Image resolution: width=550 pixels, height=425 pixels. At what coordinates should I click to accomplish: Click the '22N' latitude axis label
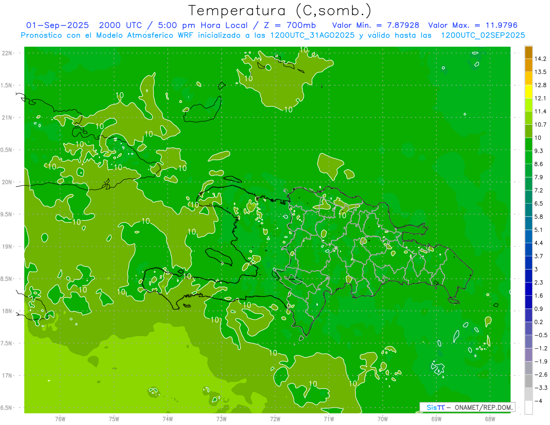(x=7, y=53)
